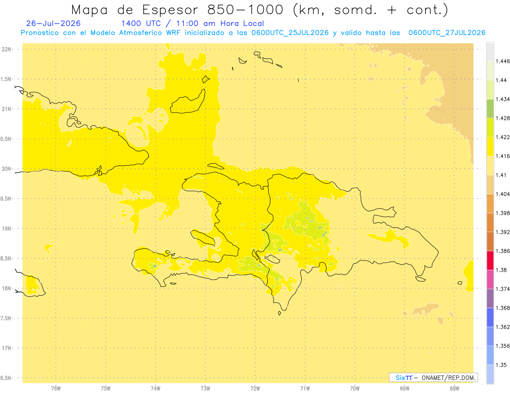This screenshot has width=510, height=394.
Task: Pick the swatch between 1.434 and 1.44
Action: pos(490,90)
